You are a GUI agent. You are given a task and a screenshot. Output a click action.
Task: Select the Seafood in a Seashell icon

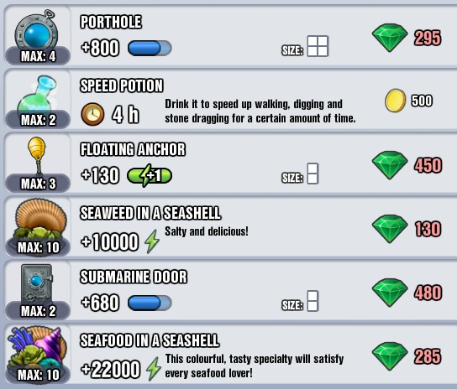pos(37,348)
